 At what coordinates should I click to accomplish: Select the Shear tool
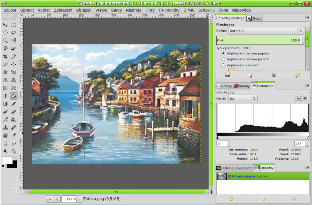point(5,80)
